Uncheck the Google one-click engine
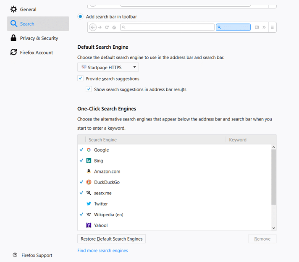The width and height of the screenshot is (299, 262). (x=81, y=150)
